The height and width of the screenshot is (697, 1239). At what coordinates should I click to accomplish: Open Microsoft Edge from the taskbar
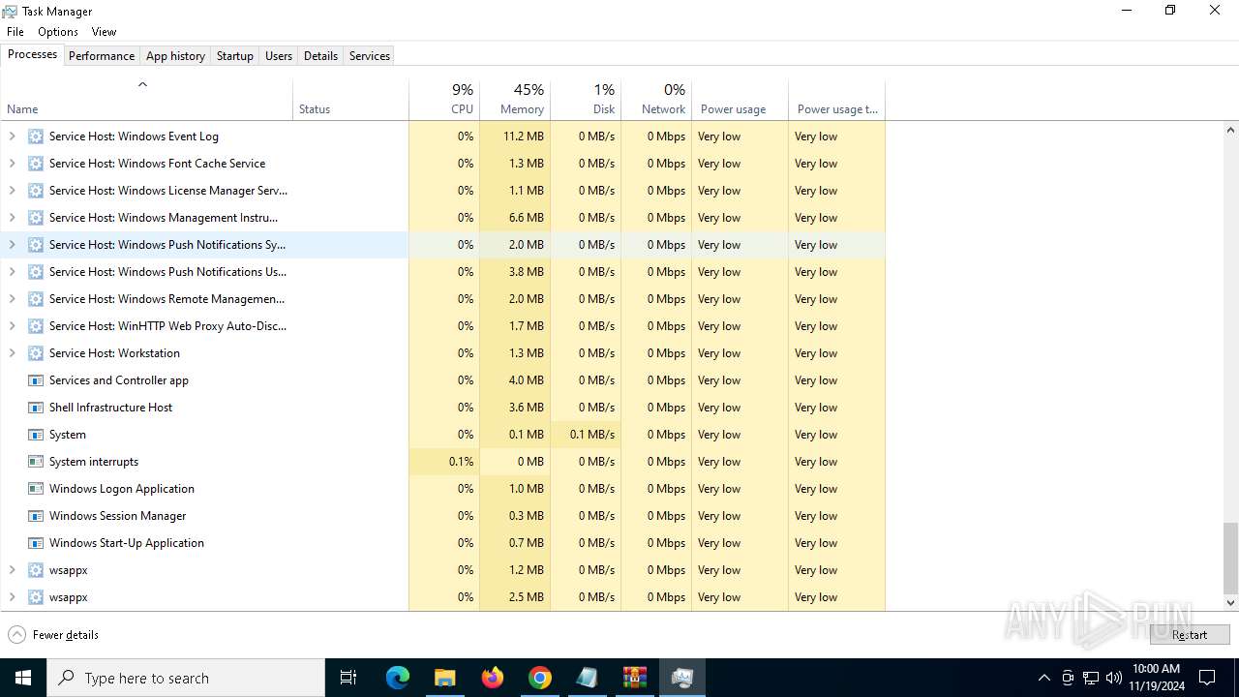coord(398,678)
